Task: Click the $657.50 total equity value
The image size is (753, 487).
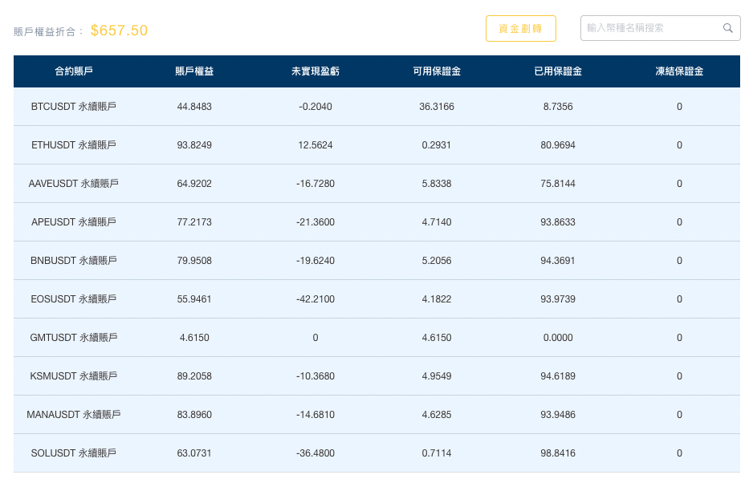Action: tap(119, 30)
